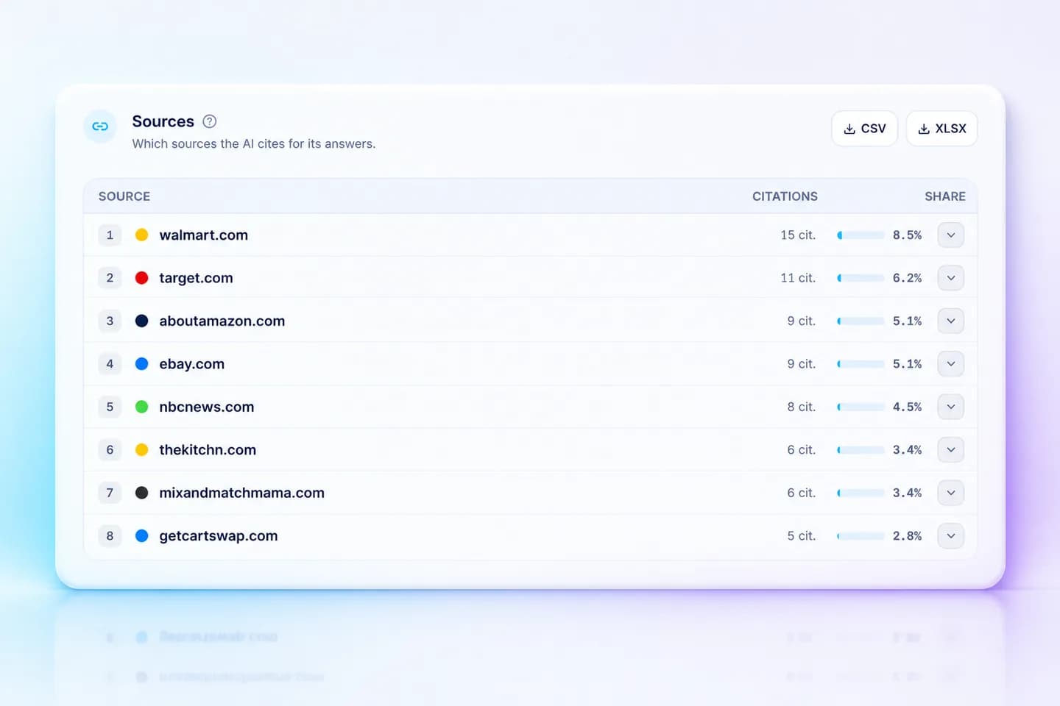Click the CITATIONS column header
The image size is (1060, 706).
(x=785, y=196)
